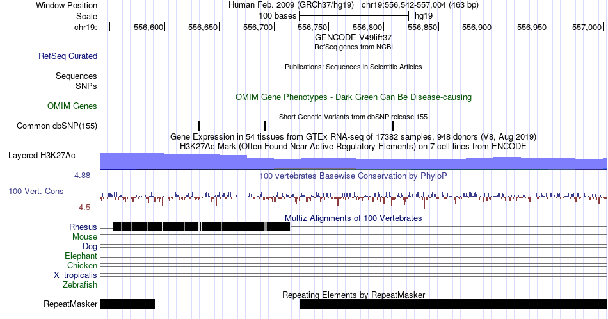Click the 100 bases scale bar
This screenshot has width=608, height=319.
[x=354, y=16]
